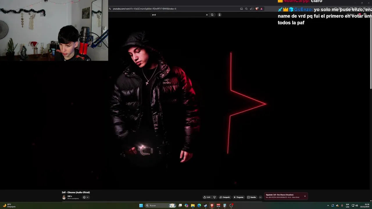Click the sync tray icon
Image resolution: width=372 pixels, height=209 pixels.
coord(333,206)
